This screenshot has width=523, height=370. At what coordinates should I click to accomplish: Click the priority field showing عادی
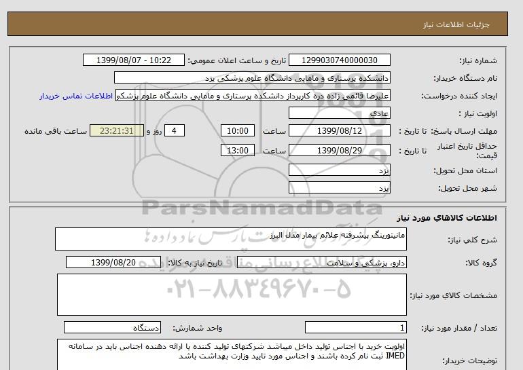(x=339, y=113)
